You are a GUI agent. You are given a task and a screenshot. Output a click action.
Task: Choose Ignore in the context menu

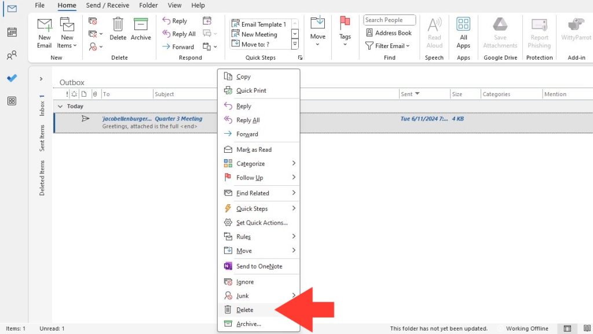click(259, 282)
